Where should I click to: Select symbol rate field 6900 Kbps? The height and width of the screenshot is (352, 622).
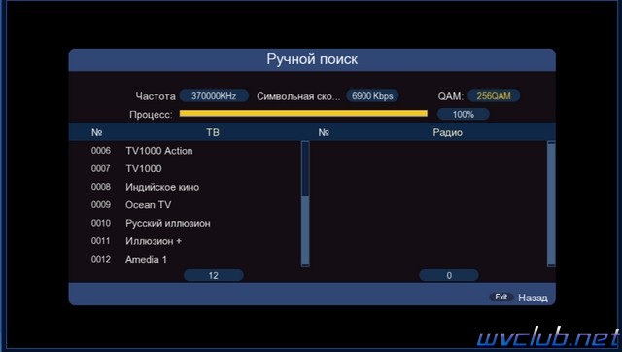[372, 96]
